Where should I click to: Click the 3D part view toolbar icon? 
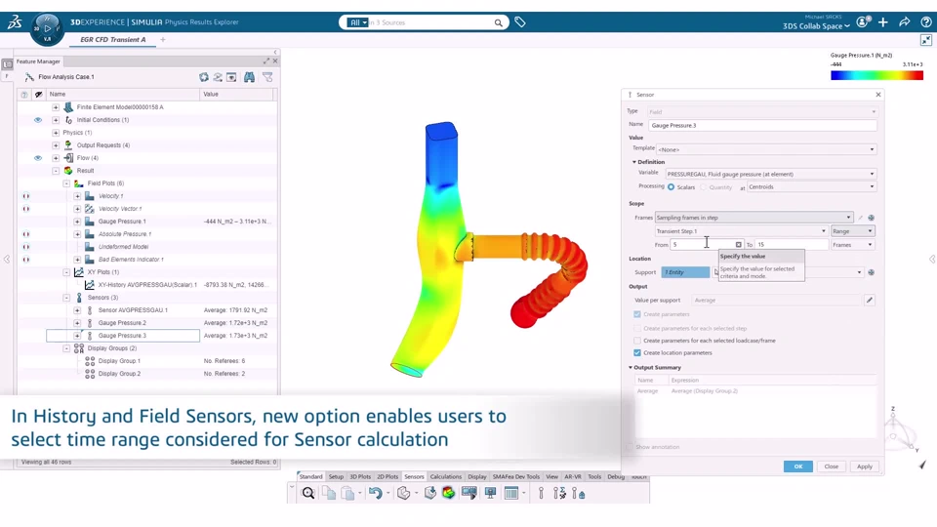point(403,493)
